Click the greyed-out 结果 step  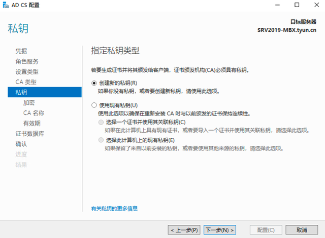point(21,165)
